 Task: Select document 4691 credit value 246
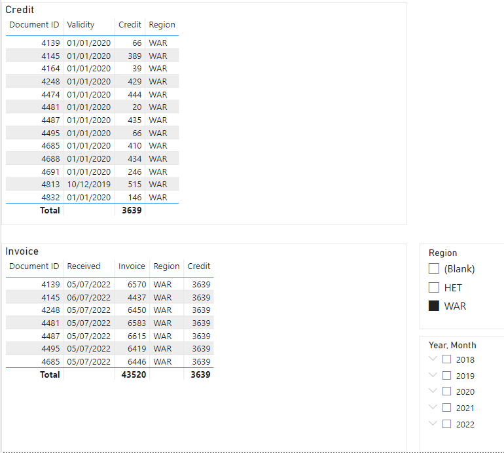[135, 172]
